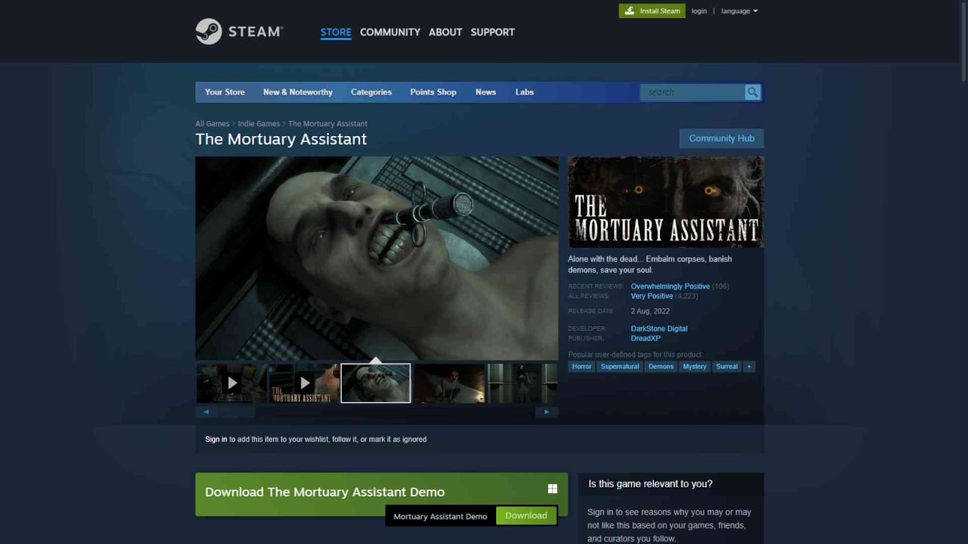Open the Categories menu
Viewport: 968px width, 544px height.
click(371, 92)
